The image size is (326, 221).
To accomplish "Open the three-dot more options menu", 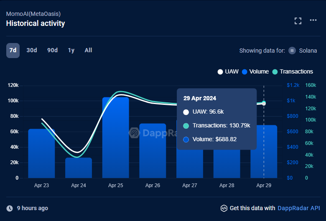I will [313, 20].
